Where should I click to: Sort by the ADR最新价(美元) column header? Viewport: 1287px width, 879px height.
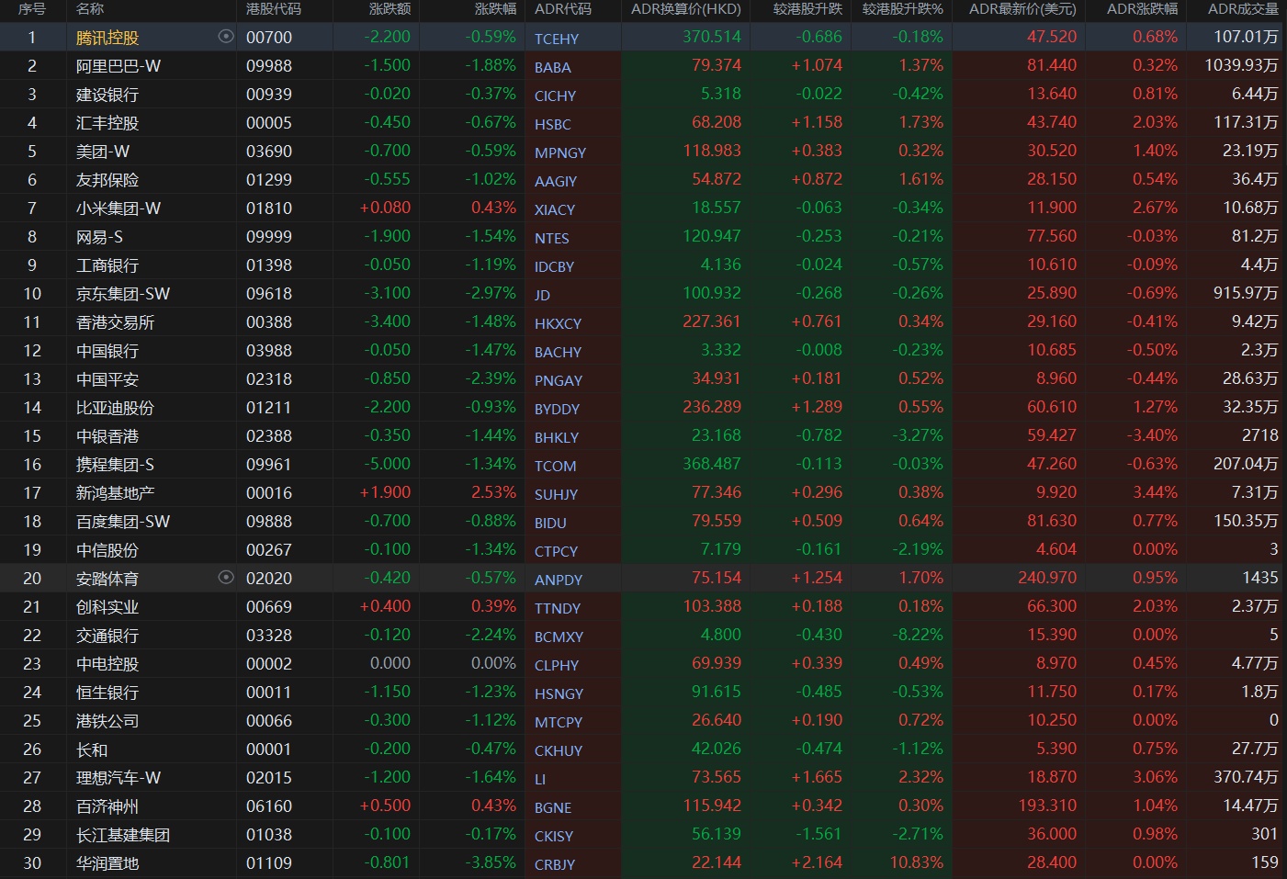pyautogui.click(x=1022, y=9)
